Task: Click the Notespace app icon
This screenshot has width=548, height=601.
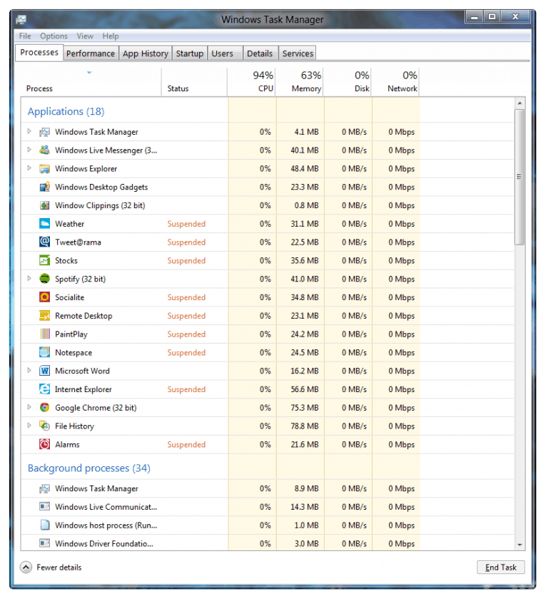Action: [44, 353]
